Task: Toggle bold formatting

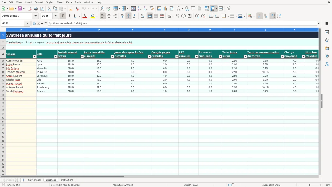Action: pos(63,16)
